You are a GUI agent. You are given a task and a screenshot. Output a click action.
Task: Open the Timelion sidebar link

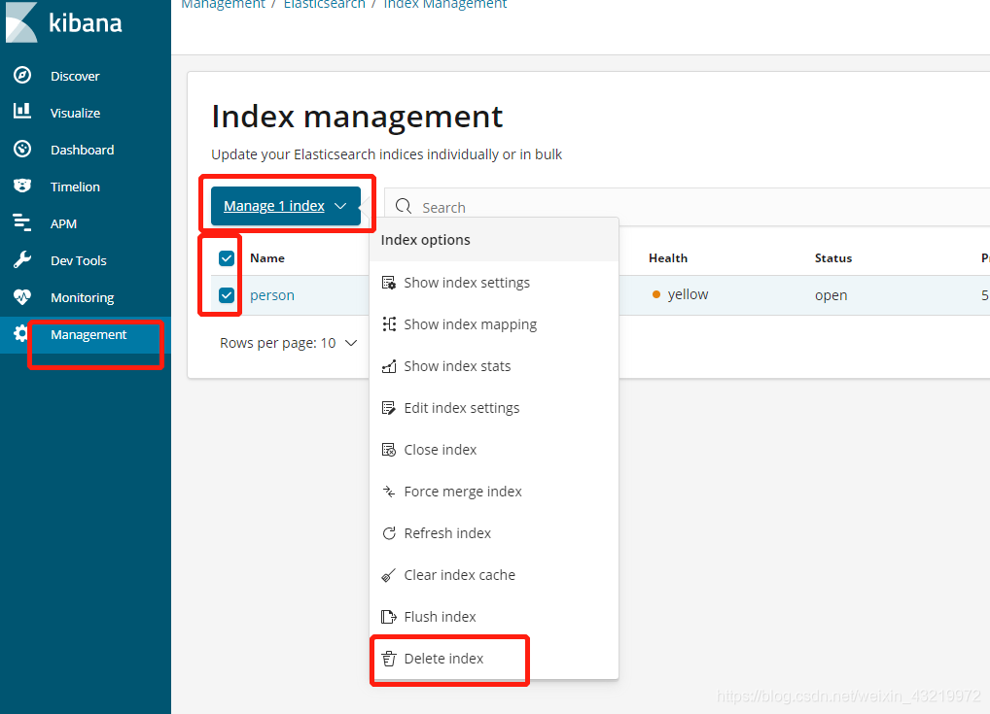click(75, 187)
